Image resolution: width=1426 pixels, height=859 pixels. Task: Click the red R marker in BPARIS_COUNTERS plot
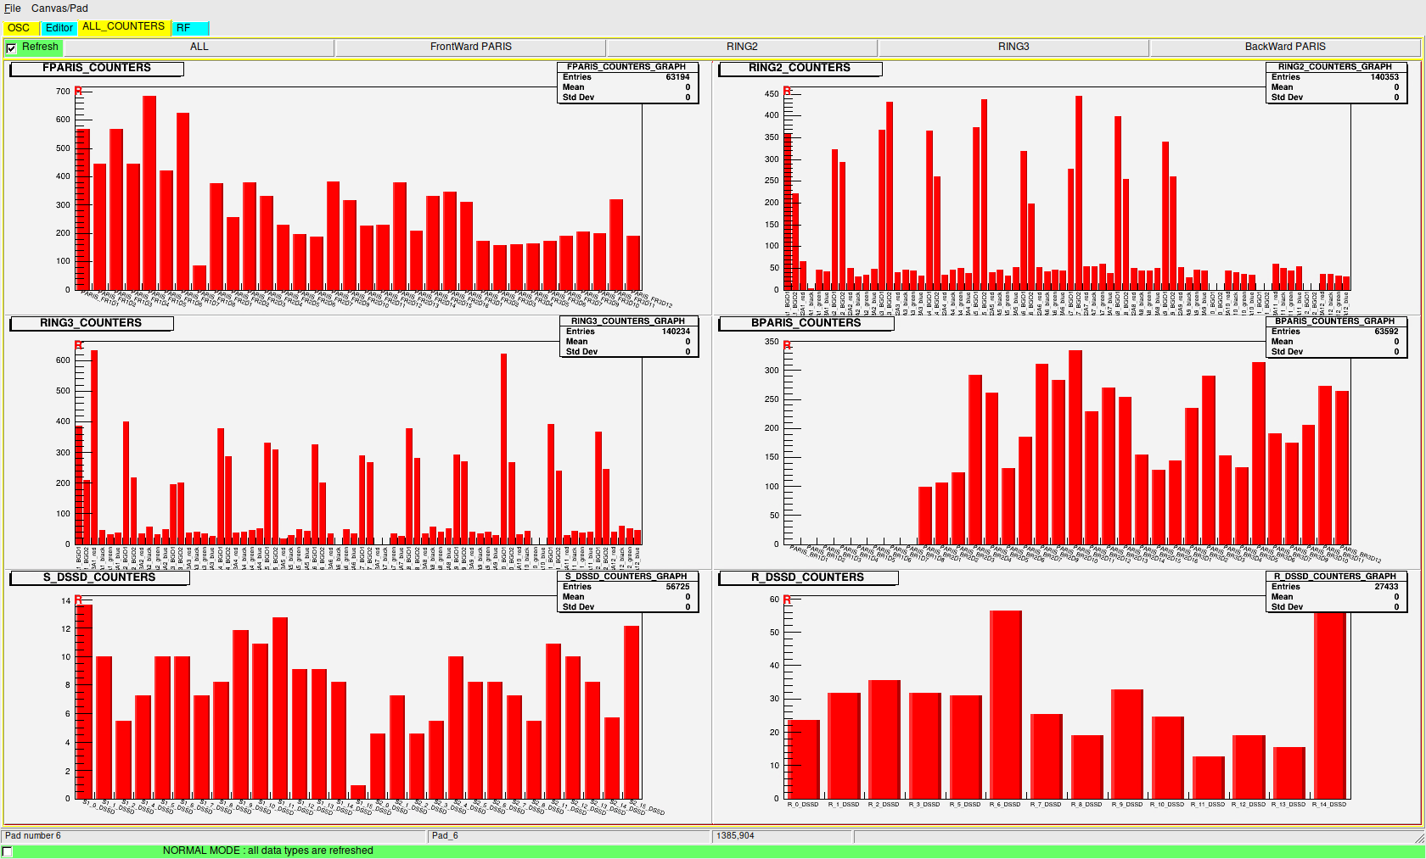[x=787, y=345]
